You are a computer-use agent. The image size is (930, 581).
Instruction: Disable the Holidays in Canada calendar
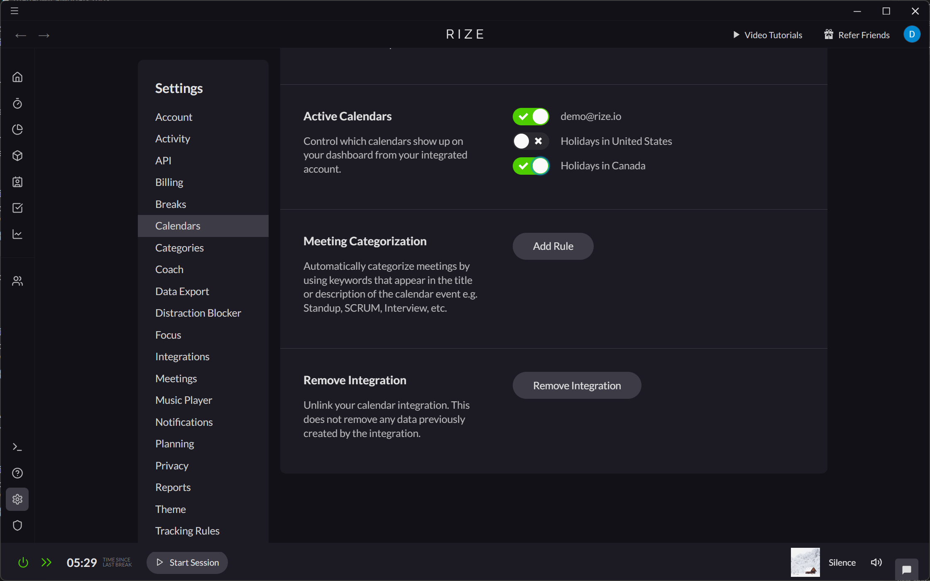point(530,166)
